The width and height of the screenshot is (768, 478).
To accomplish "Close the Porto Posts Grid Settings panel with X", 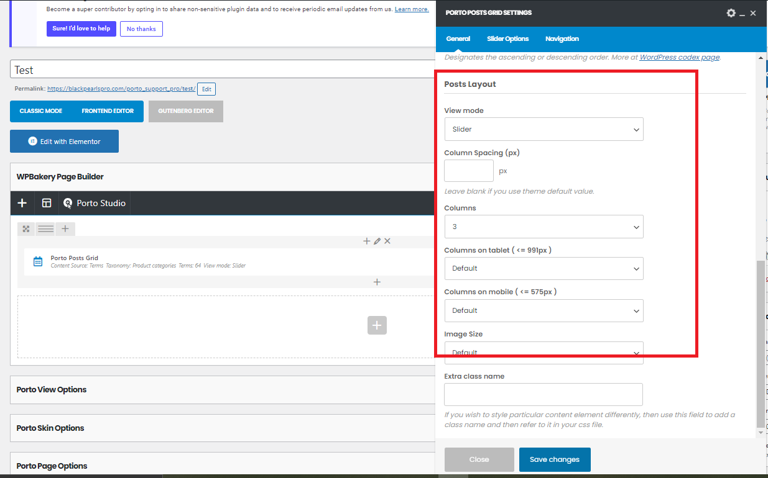I will (x=753, y=13).
